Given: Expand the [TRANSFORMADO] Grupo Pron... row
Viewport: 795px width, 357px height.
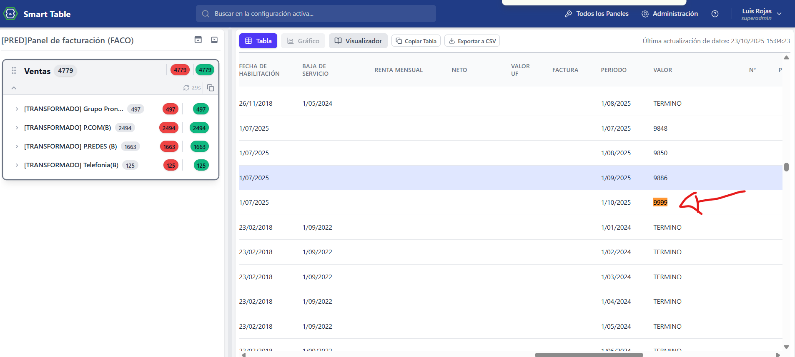Looking at the screenshot, I should 17,109.
